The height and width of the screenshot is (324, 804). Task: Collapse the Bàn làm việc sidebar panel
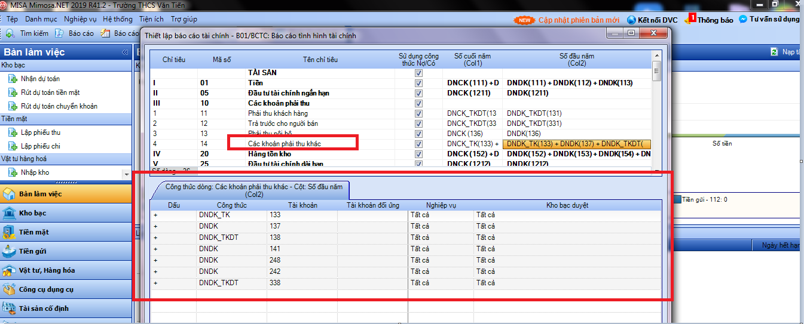(125, 53)
